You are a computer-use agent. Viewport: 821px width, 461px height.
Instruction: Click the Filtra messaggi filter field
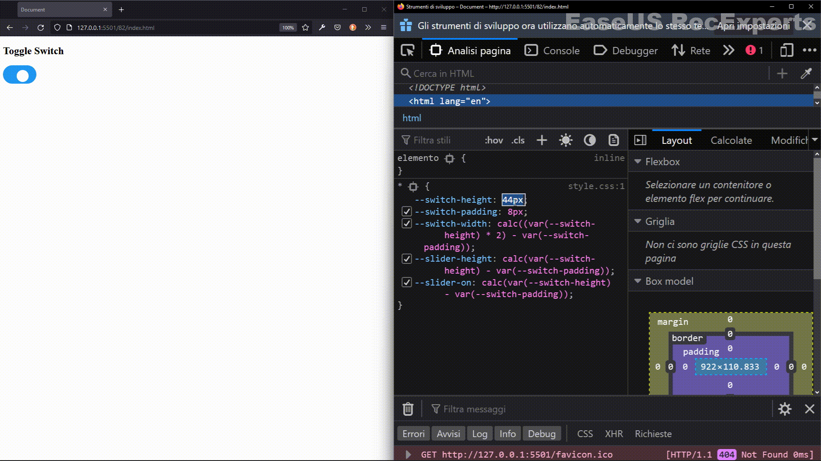[x=599, y=409]
